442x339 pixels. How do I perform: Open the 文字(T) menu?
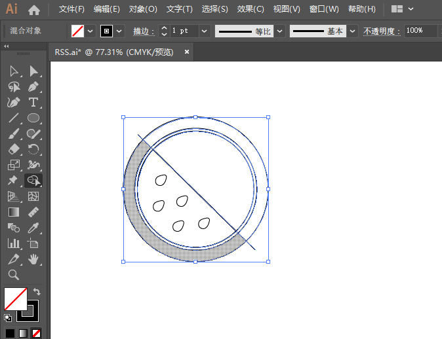[x=180, y=9]
